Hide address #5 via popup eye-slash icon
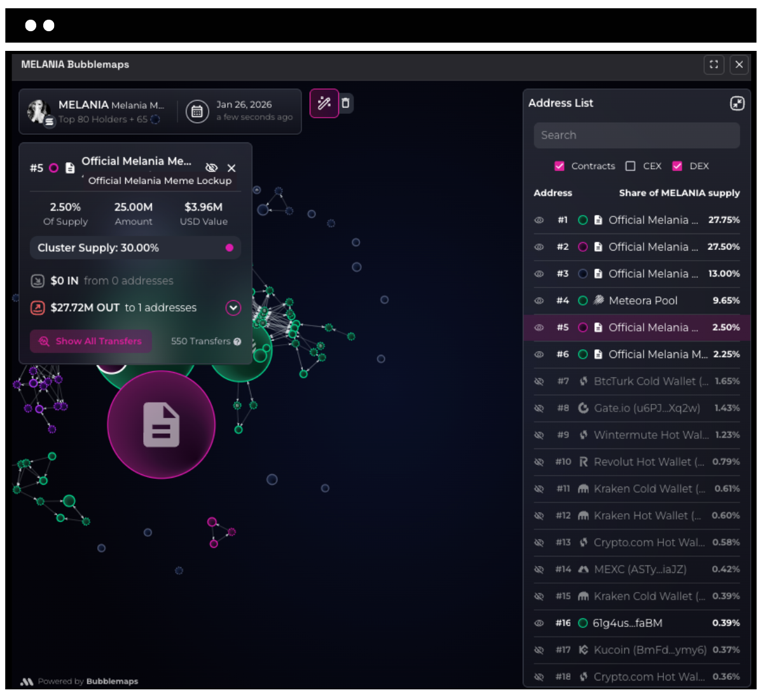 coord(211,168)
